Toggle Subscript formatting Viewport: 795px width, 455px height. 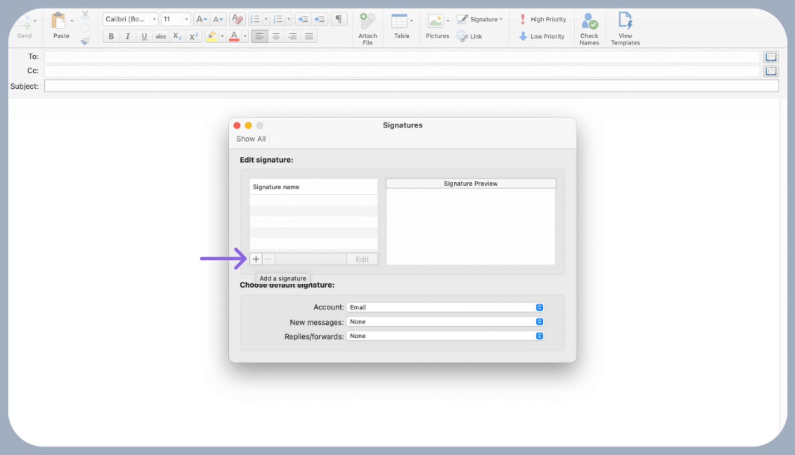pos(177,36)
